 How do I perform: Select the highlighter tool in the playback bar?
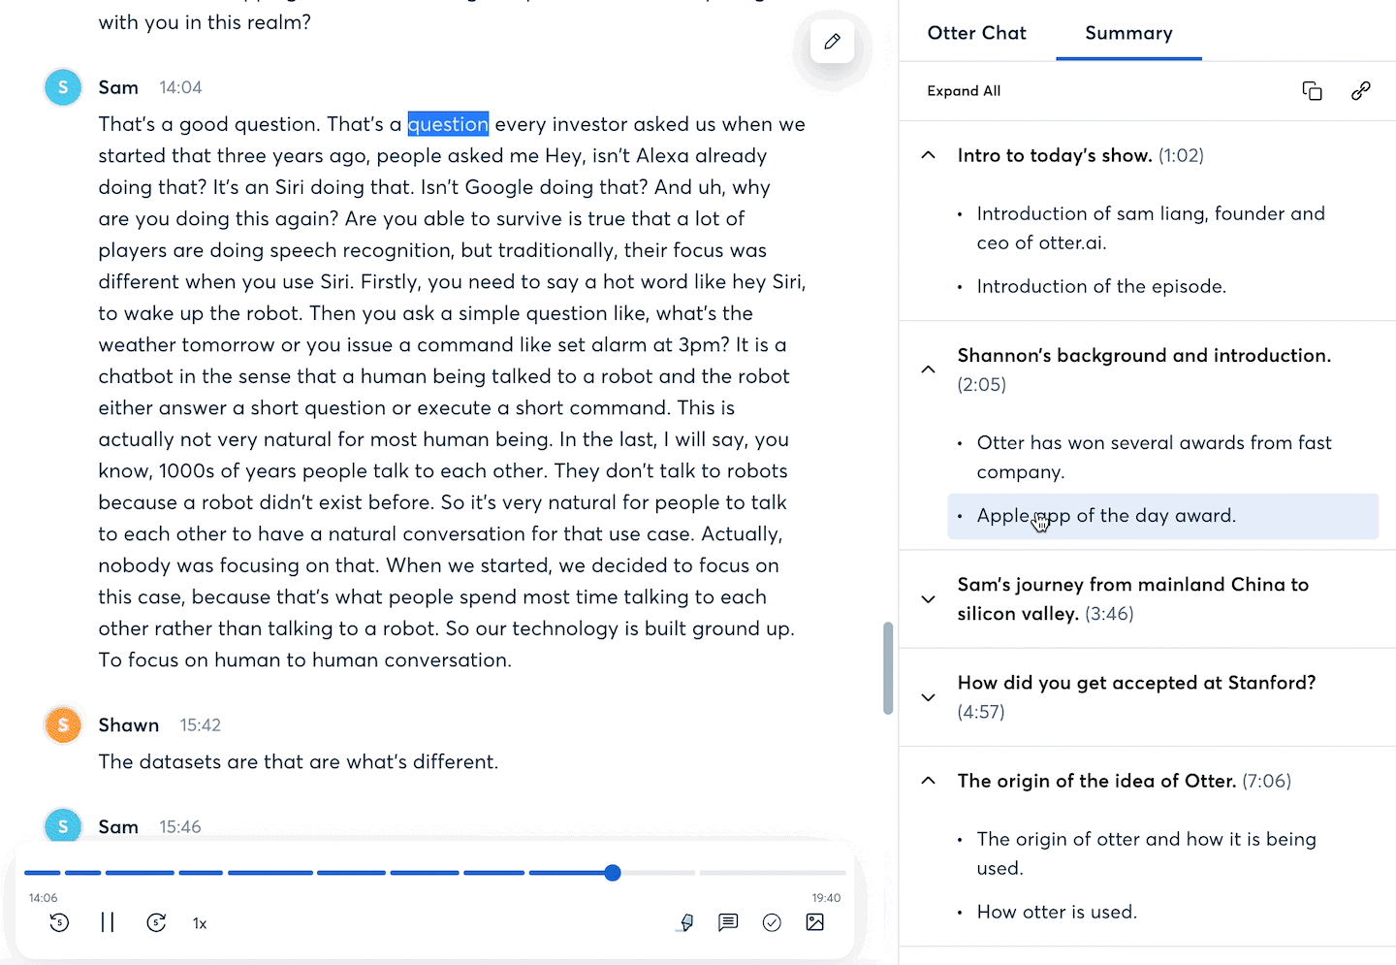point(685,922)
